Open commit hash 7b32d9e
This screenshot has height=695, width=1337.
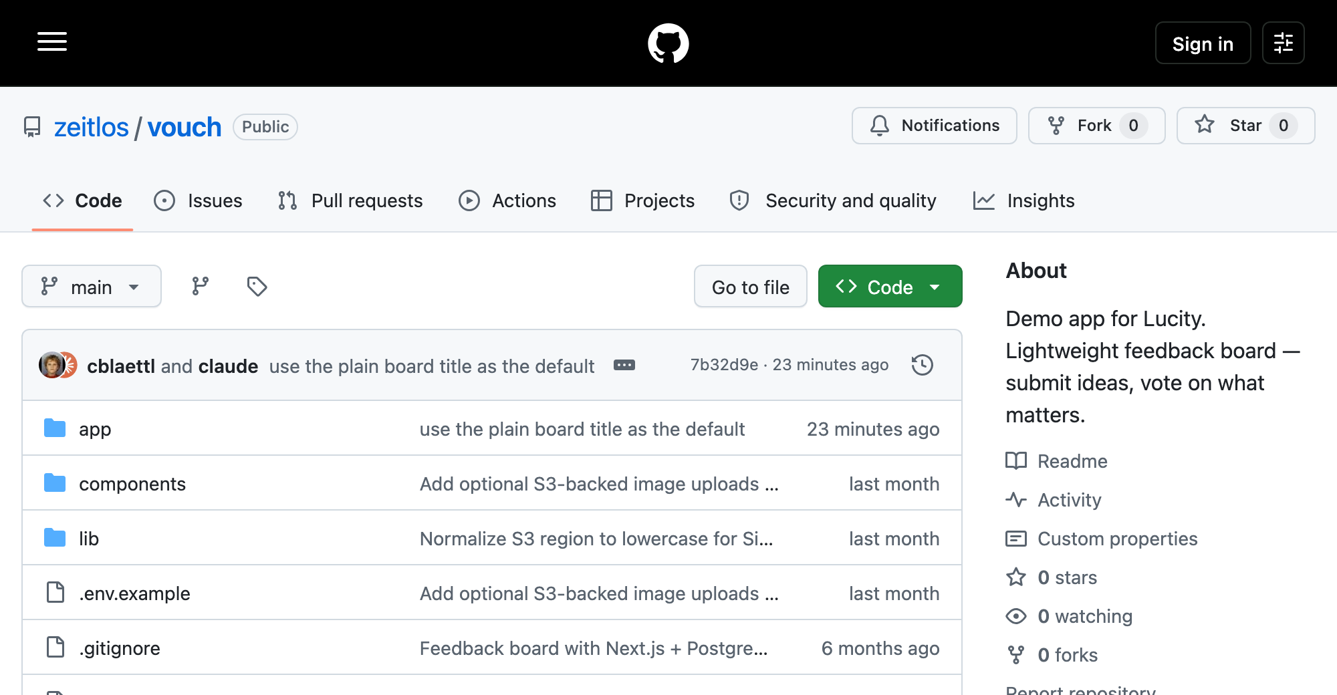(x=724, y=365)
